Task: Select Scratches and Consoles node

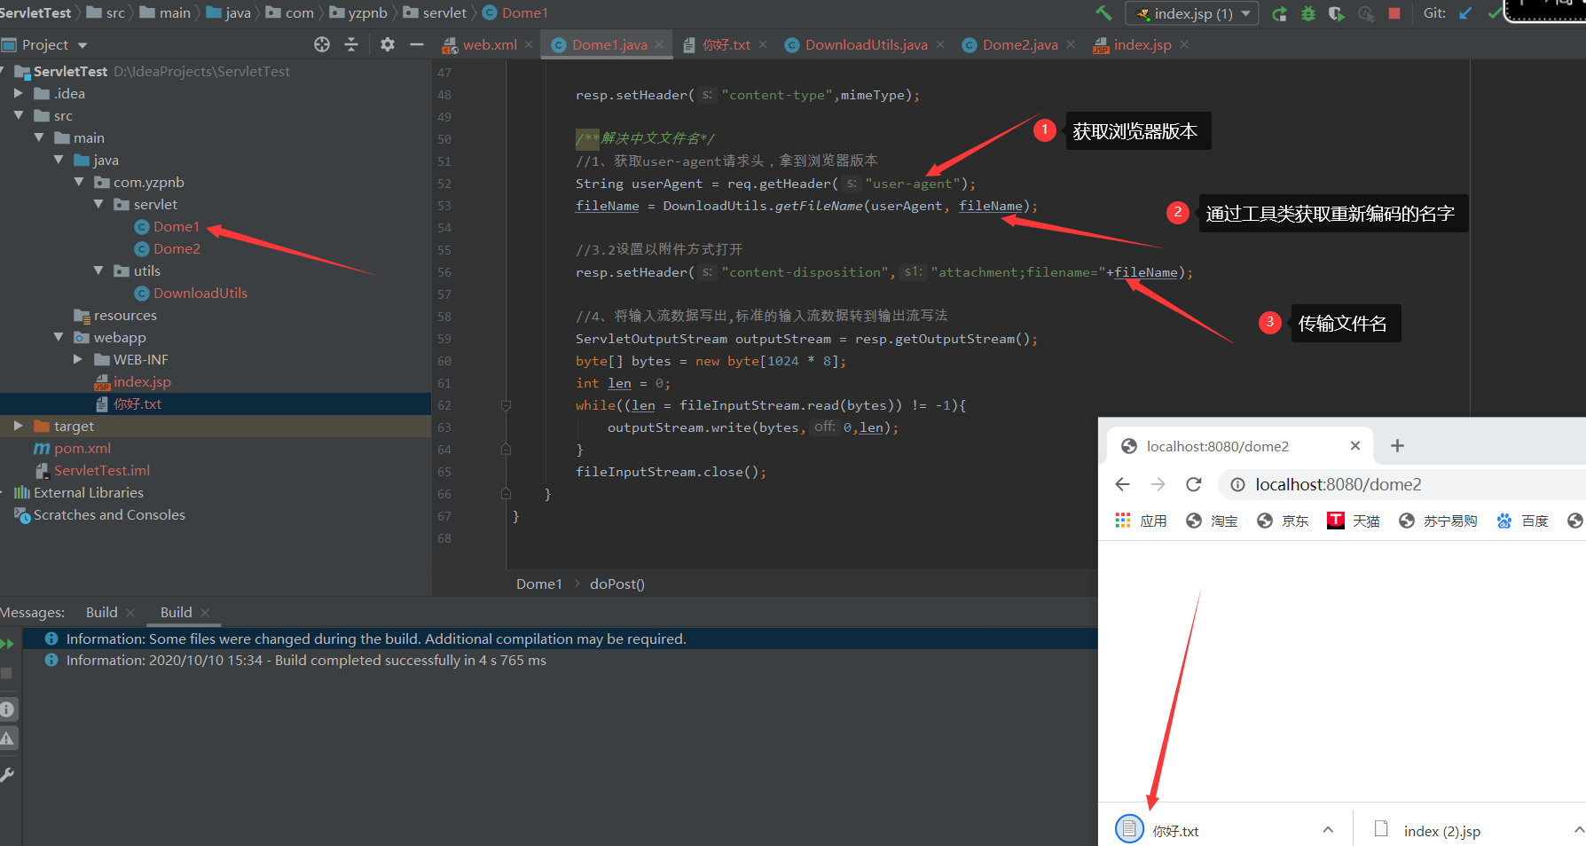Action: (x=108, y=514)
